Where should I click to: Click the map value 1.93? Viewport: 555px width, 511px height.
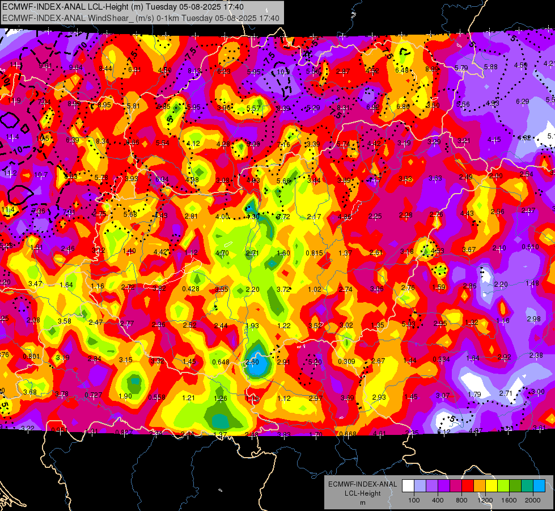point(252,325)
